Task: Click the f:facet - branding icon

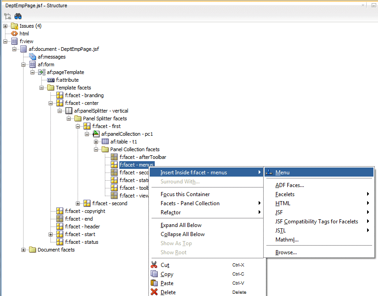Action: point(60,95)
